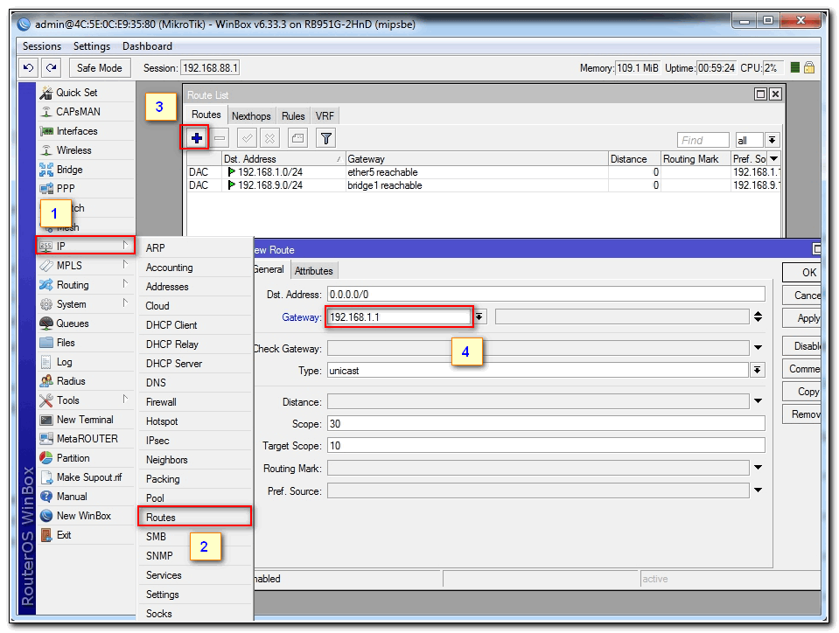Open the Type unicast dropdown
839x633 pixels.
758,371
